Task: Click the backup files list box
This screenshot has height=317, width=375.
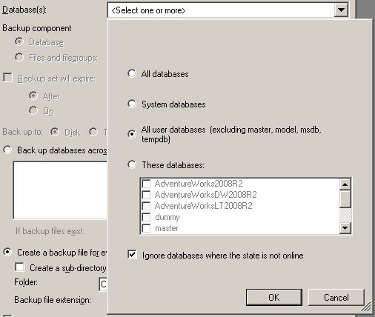Action: point(60,190)
